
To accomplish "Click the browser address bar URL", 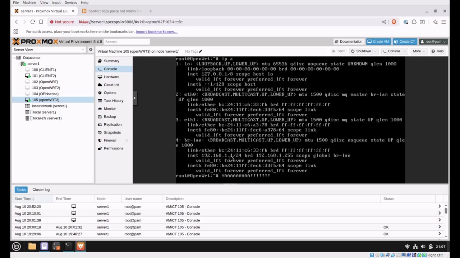I will [x=131, y=22].
